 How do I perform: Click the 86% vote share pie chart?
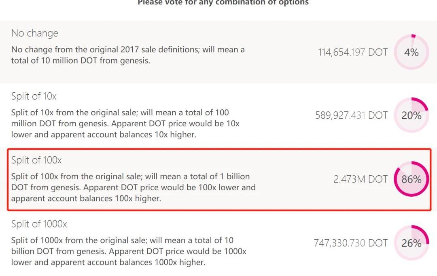(x=411, y=179)
